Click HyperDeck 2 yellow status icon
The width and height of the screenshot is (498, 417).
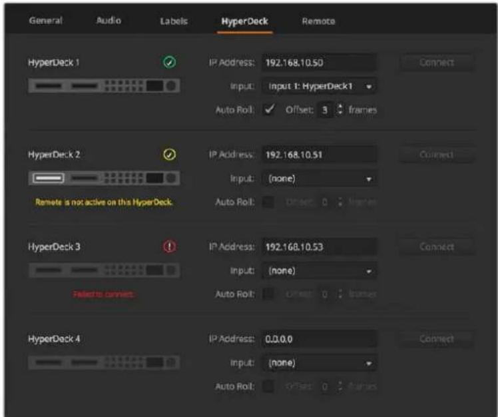169,155
